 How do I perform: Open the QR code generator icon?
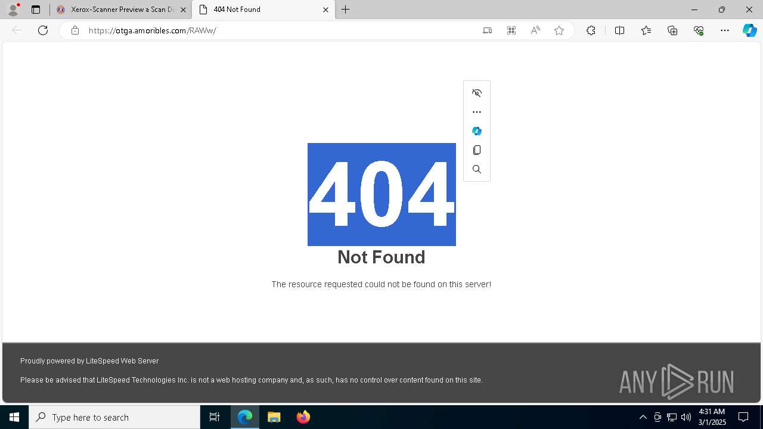511,30
